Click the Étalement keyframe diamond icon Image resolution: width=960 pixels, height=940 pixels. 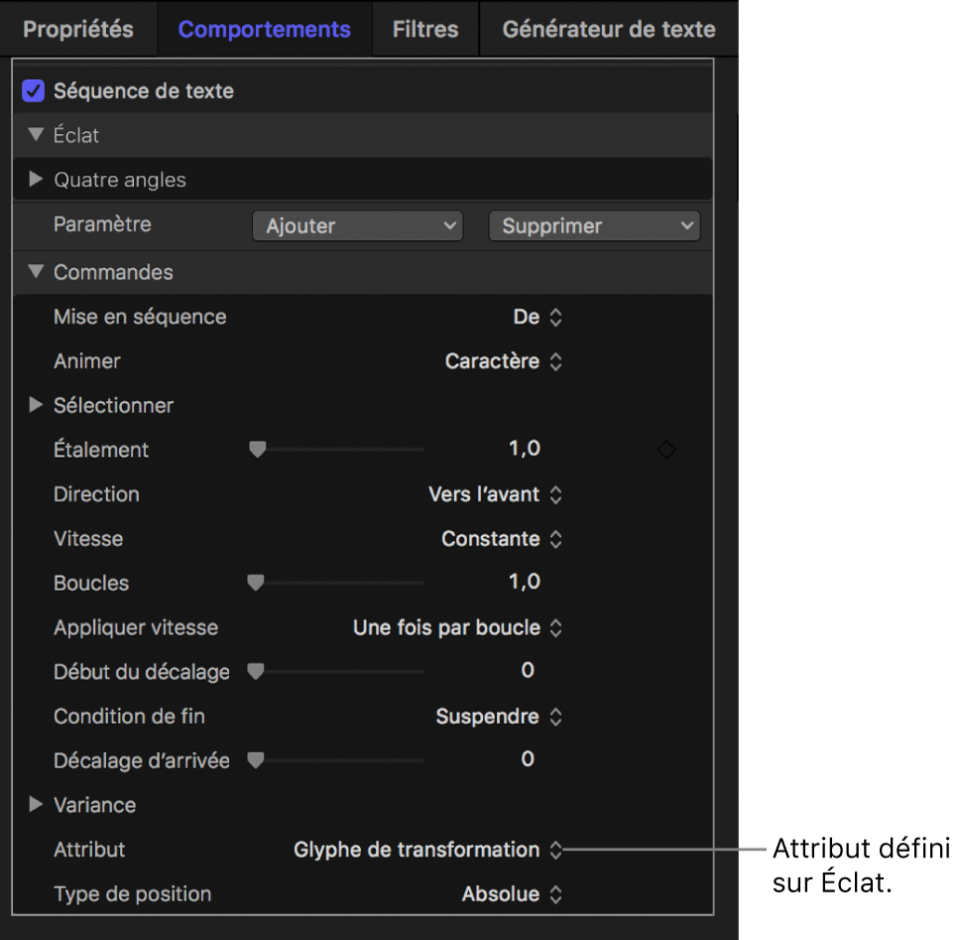tap(666, 451)
